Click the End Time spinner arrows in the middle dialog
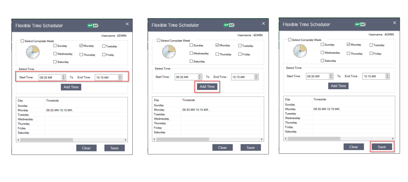 pyautogui.click(x=256, y=77)
